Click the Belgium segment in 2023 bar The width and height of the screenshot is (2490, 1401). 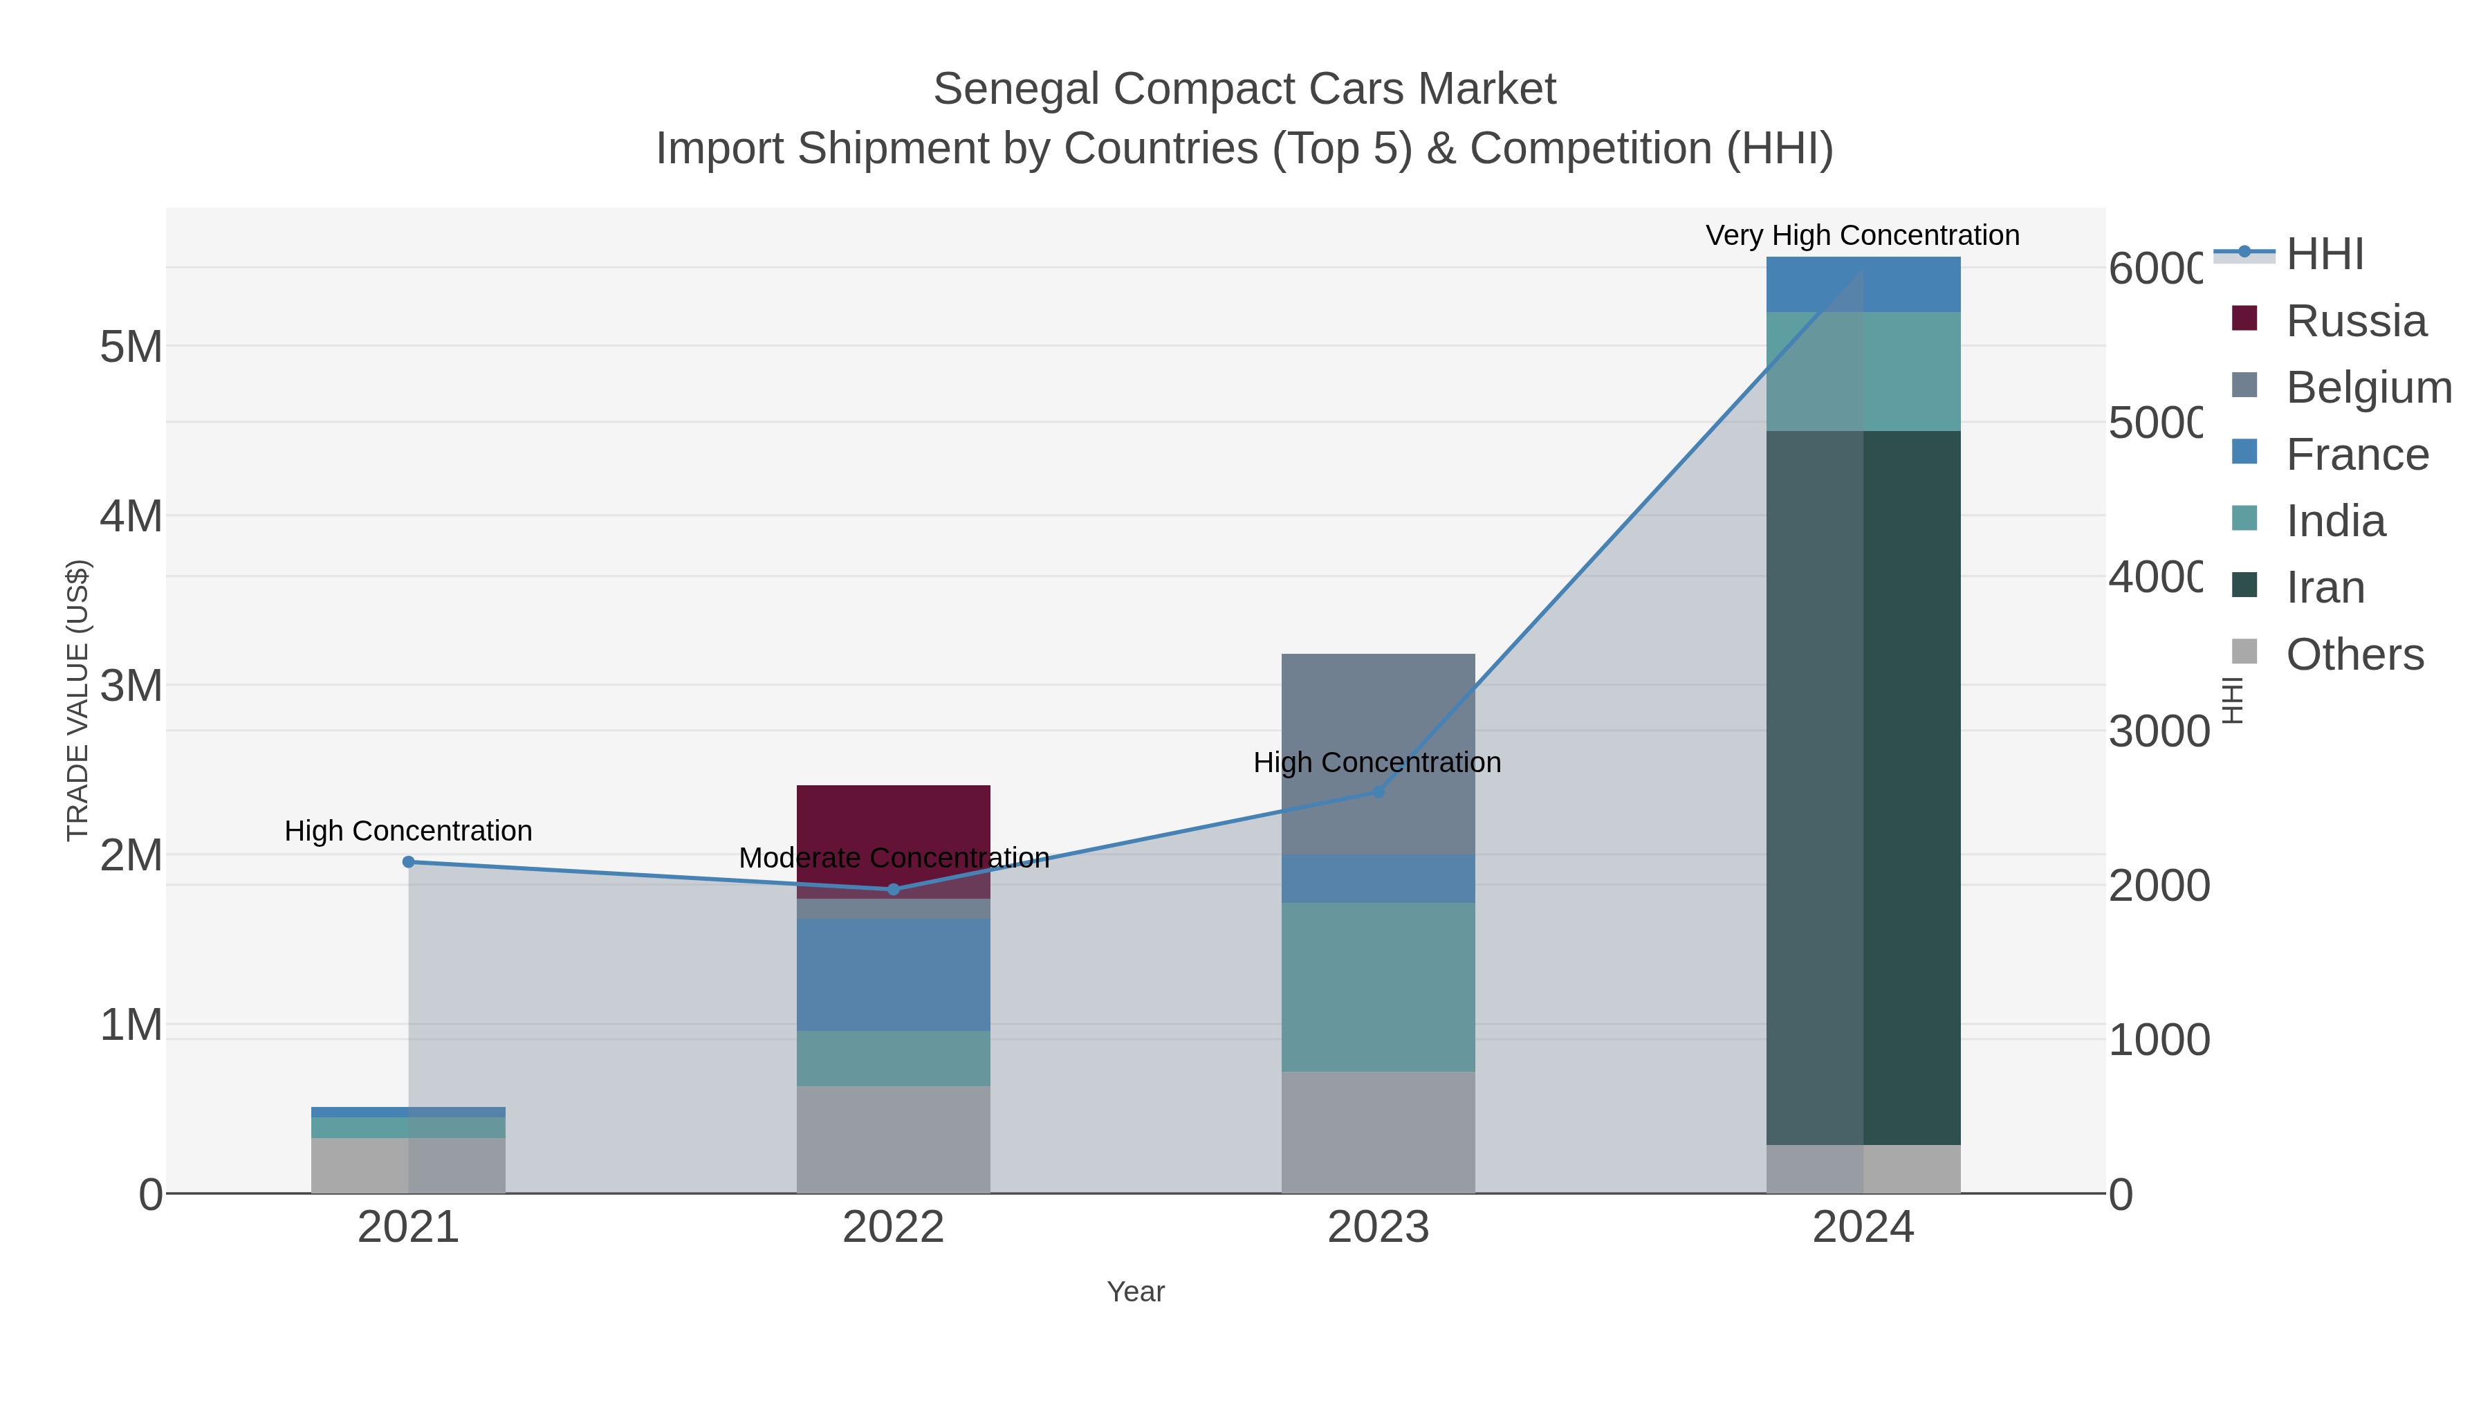[1378, 754]
